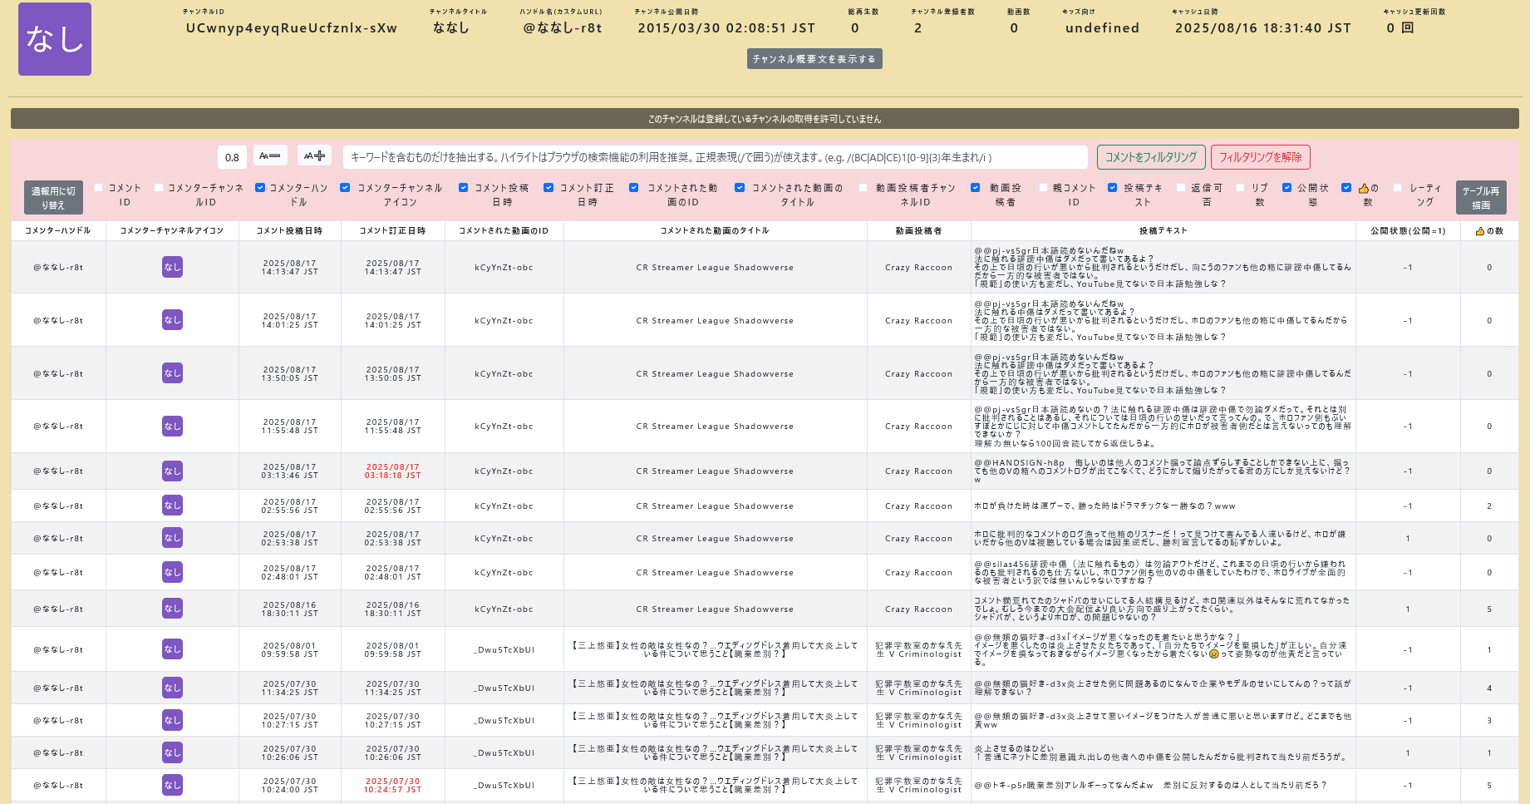Image resolution: width=1530 pixels, height=804 pixels.
Task: Switch view with 通報用に切り替え button
Action: 53,198
